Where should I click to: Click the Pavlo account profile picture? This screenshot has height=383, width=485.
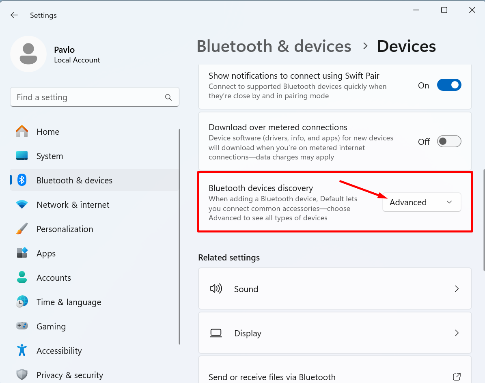[x=28, y=54]
